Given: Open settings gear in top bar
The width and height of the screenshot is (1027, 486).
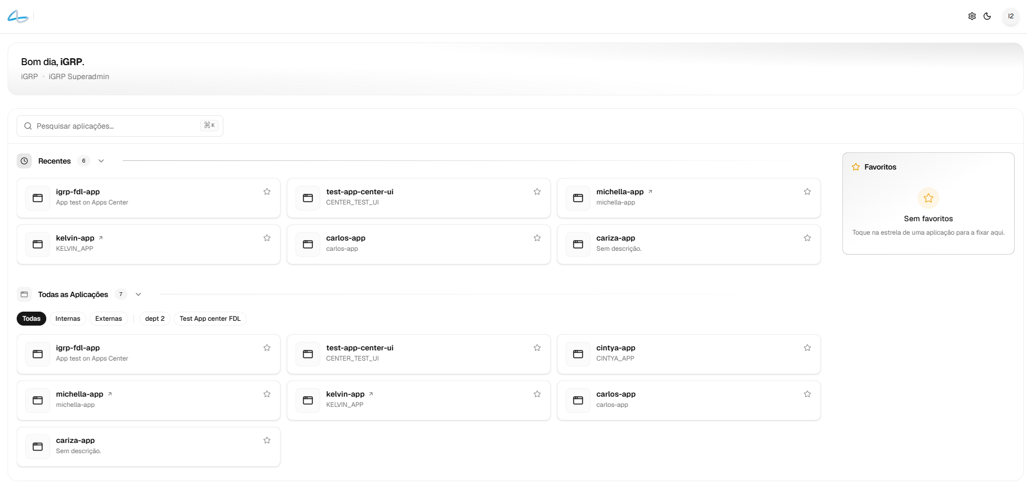Looking at the screenshot, I should coord(972,16).
